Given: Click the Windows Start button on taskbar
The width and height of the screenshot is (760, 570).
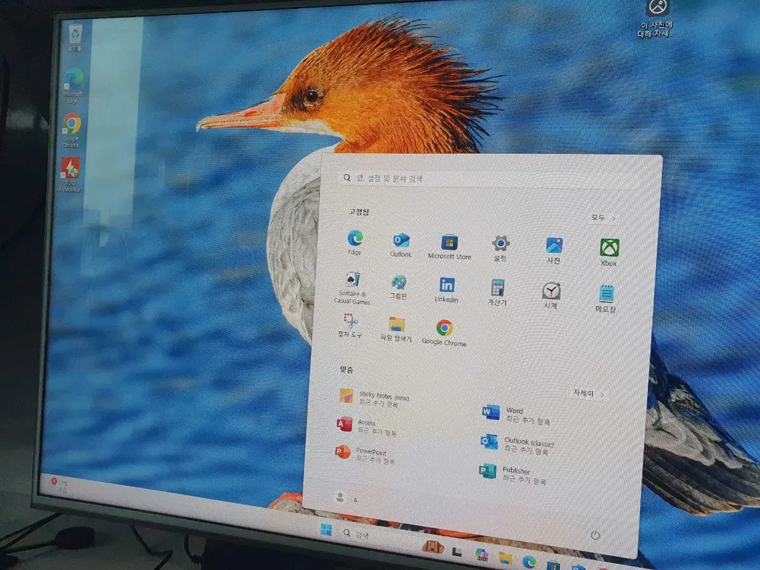Looking at the screenshot, I should point(326,531).
